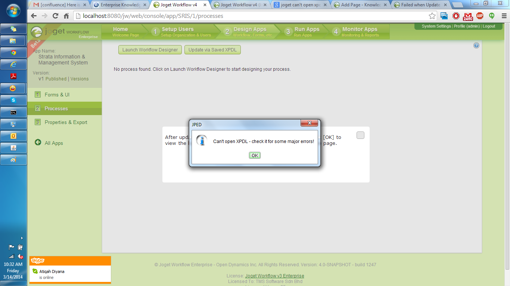510x286 pixels.
Task: Click OK in the JPED dialog
Action: pos(255,155)
